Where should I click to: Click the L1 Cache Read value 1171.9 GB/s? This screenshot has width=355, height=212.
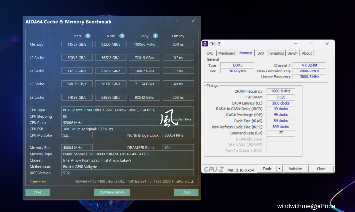pyautogui.click(x=77, y=71)
